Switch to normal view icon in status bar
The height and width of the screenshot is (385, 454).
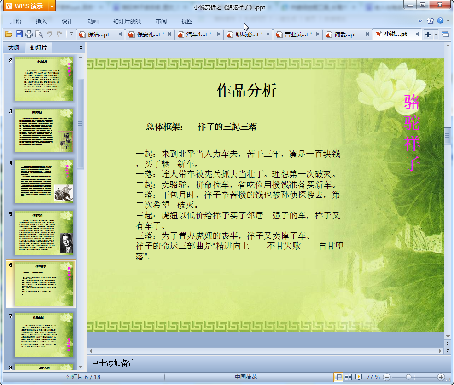338,377
